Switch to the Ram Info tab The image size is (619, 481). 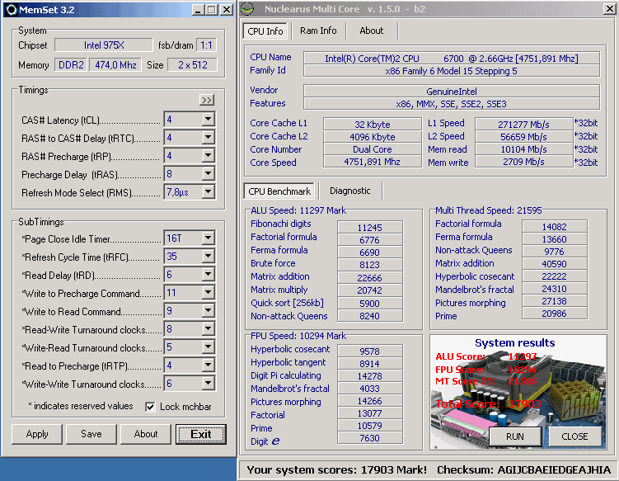[x=318, y=31]
